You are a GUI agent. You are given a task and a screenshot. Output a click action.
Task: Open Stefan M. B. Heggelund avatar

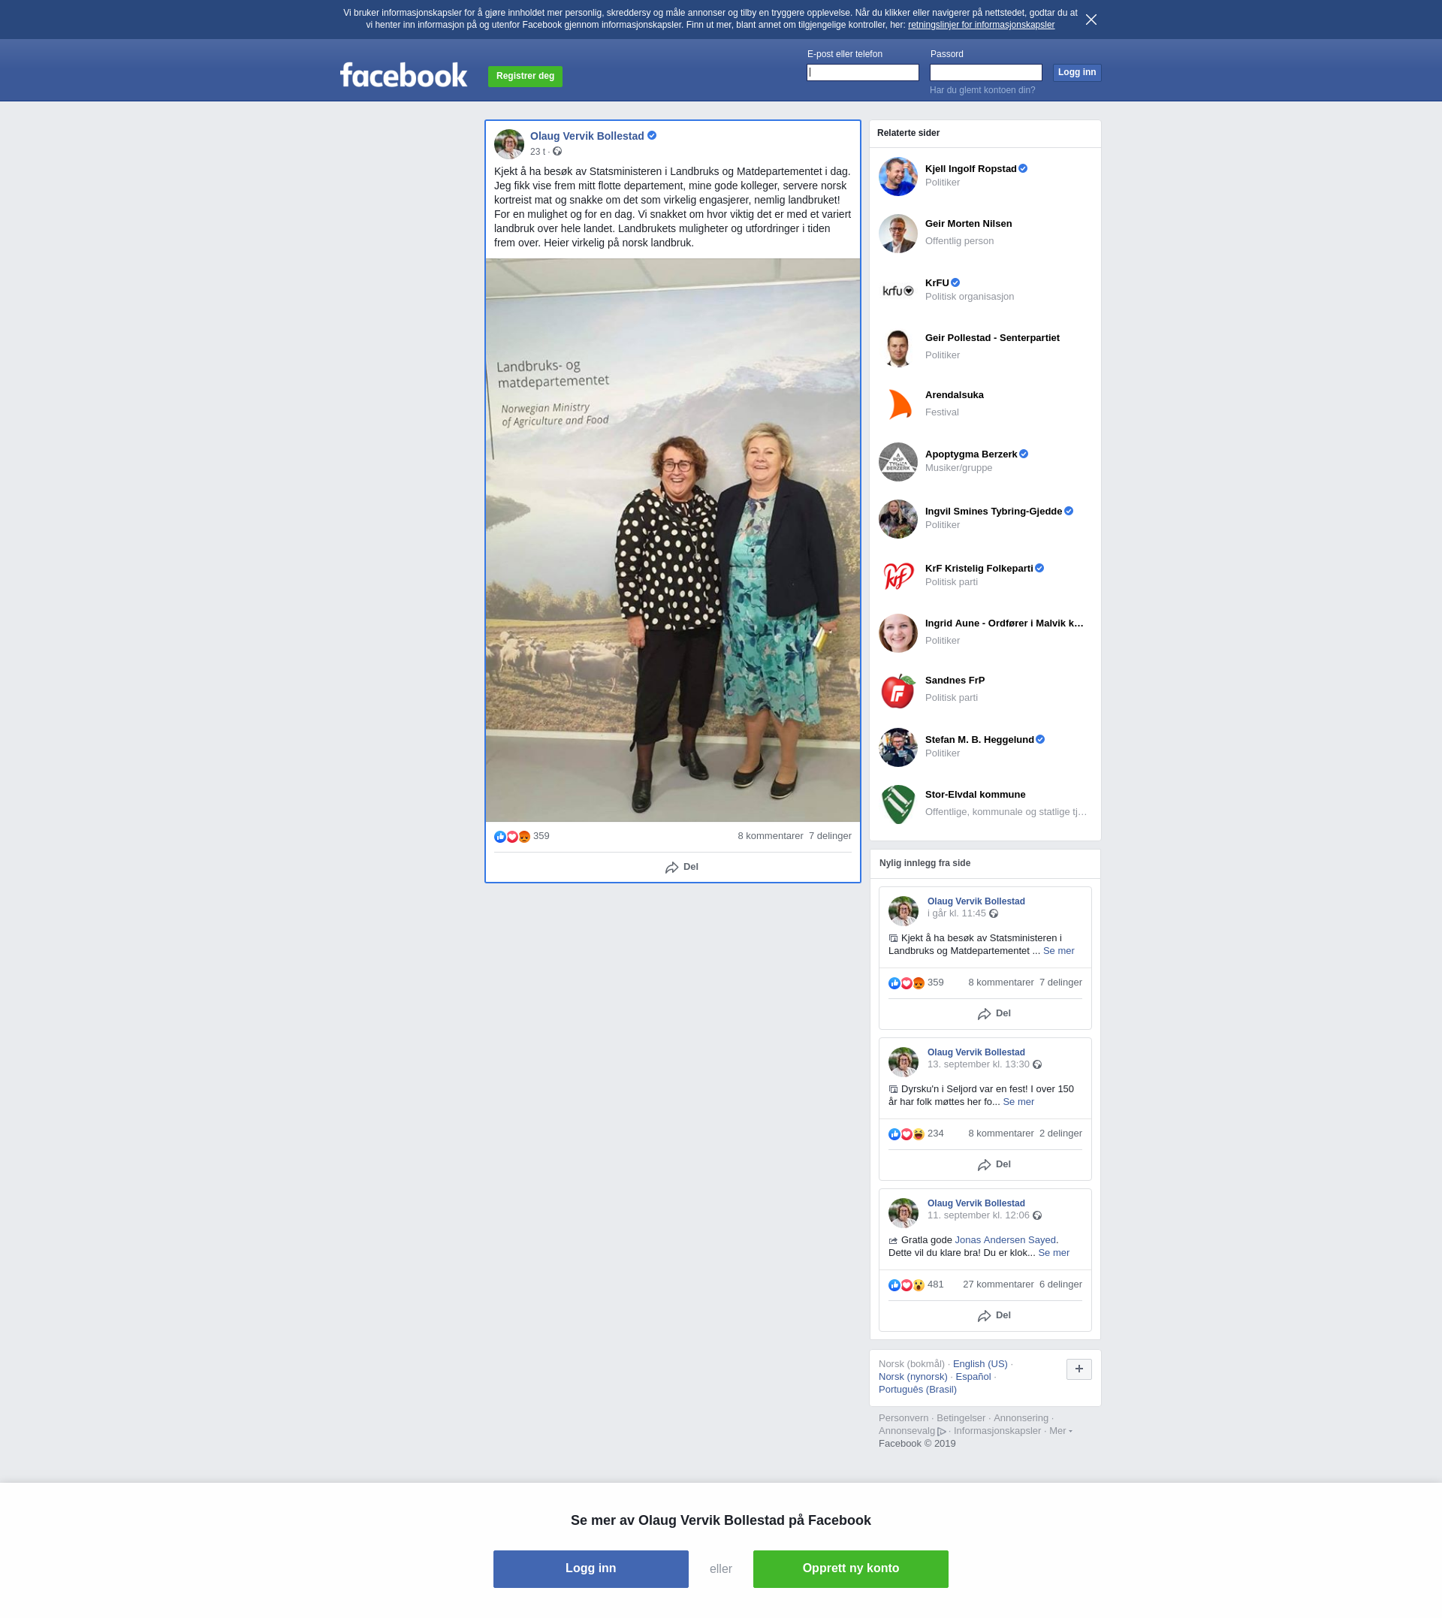897,747
